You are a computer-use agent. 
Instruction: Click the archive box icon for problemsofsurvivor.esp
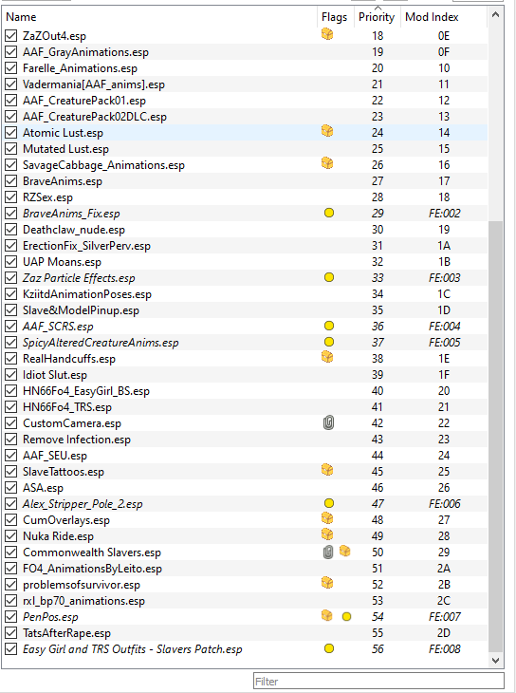[327, 584]
